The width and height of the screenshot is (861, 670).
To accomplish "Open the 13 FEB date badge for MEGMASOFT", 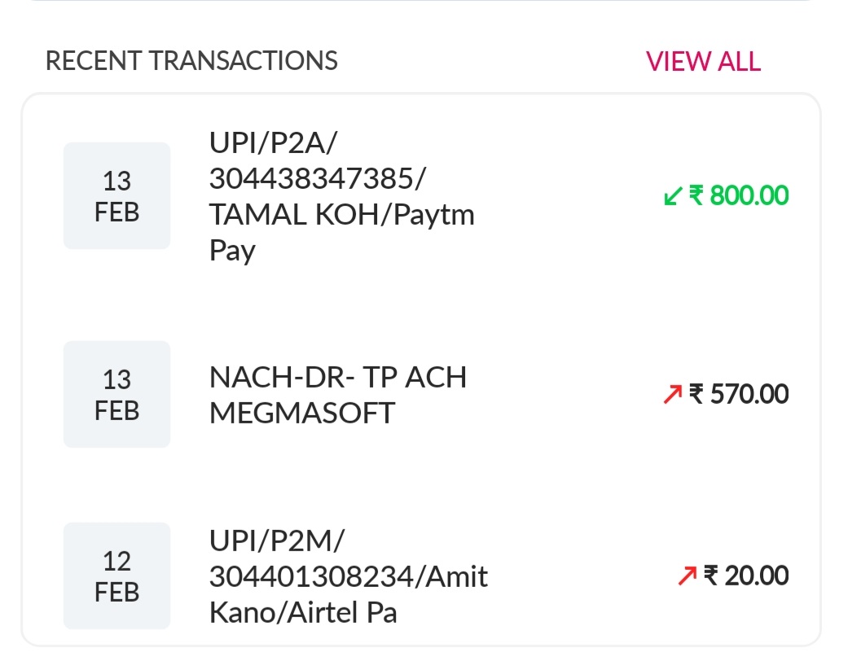I will pos(116,394).
